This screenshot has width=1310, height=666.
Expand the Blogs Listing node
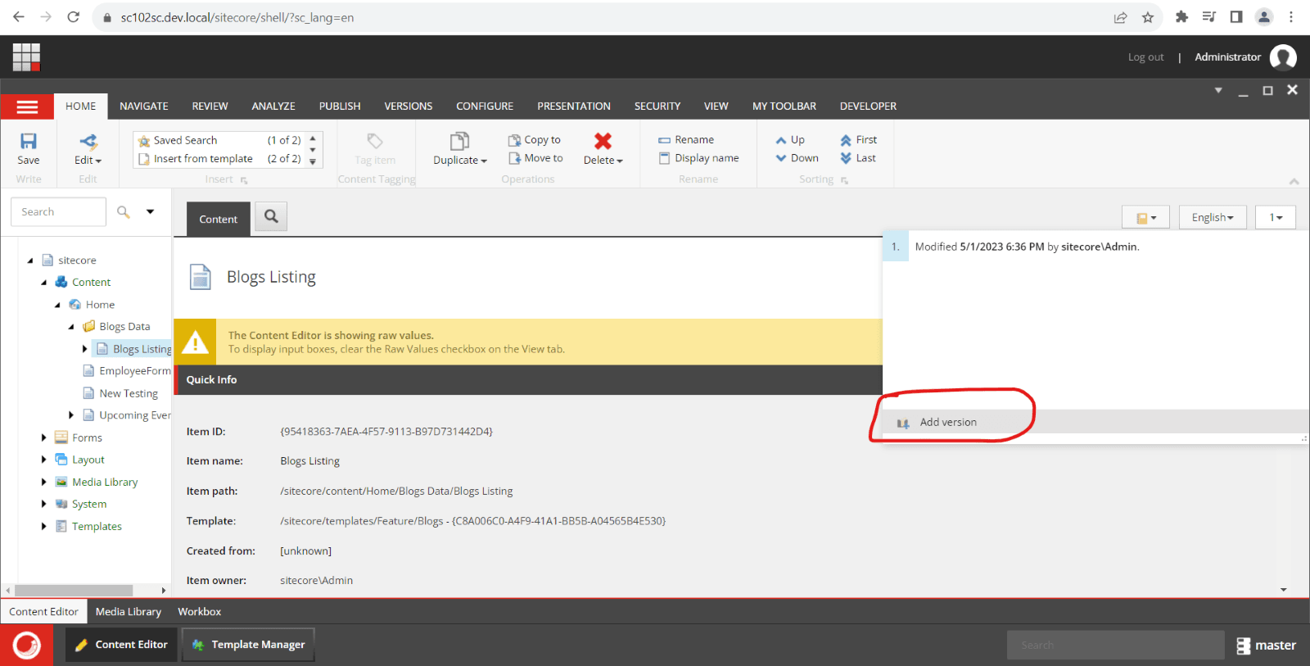coord(84,349)
